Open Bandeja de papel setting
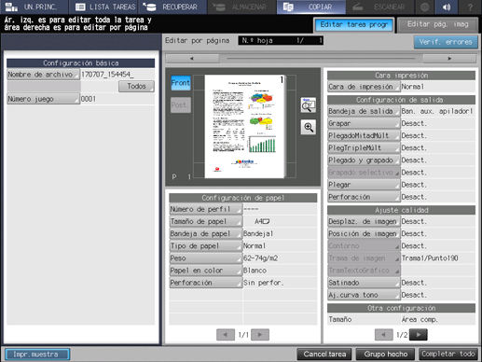Viewport: 482px width, 362px height. coord(205,233)
